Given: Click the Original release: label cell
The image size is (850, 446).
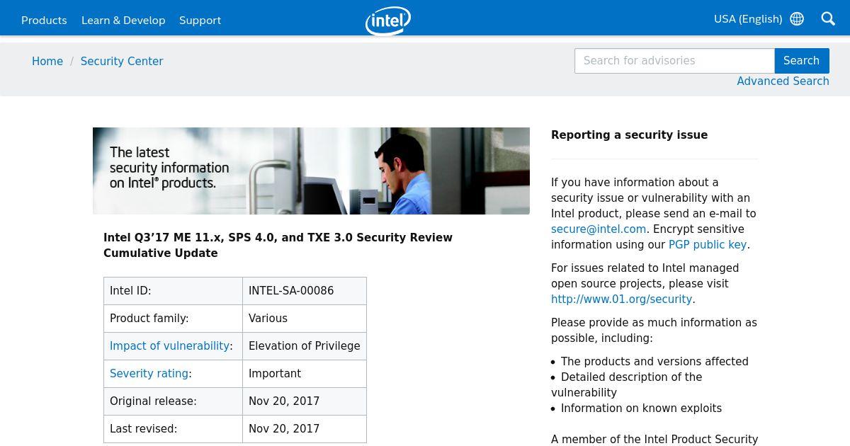Looking at the screenshot, I should pyautogui.click(x=173, y=401).
